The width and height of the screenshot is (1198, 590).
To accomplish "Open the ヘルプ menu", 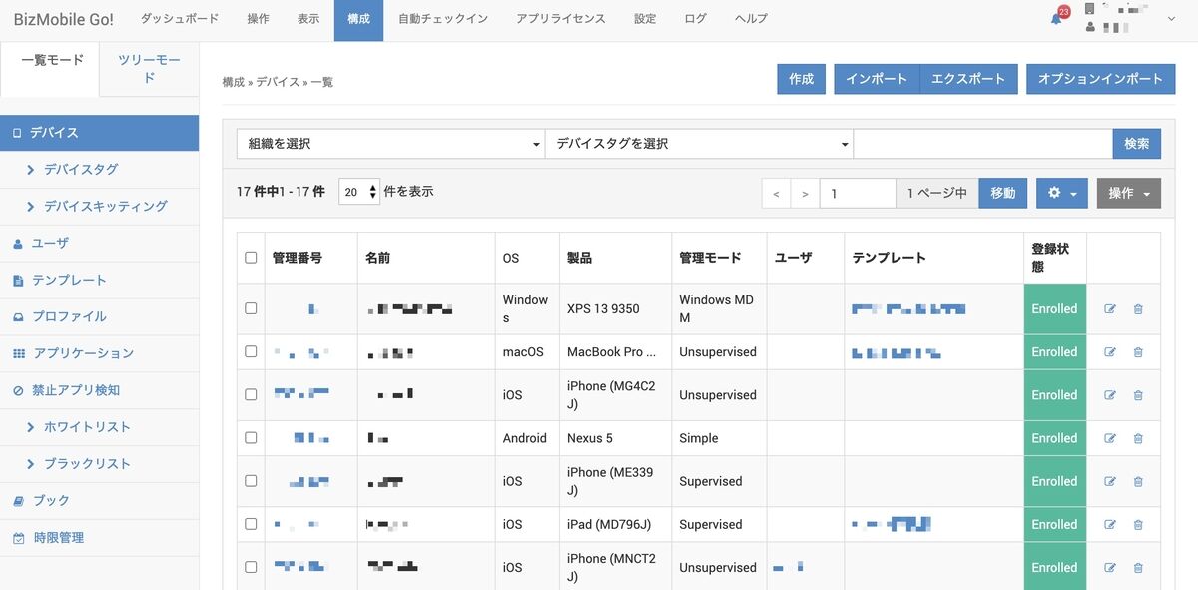I will pyautogui.click(x=751, y=19).
